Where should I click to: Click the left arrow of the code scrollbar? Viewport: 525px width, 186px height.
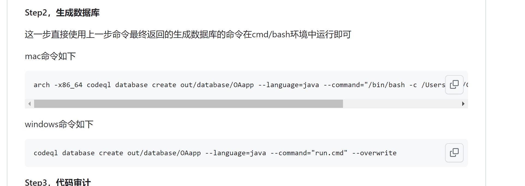[x=29, y=104]
